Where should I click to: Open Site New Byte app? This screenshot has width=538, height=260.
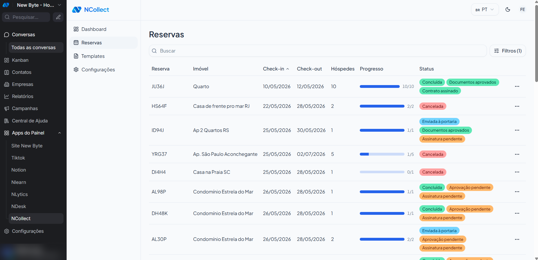coord(27,146)
